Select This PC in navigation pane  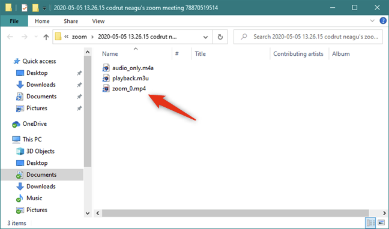pyautogui.click(x=32, y=140)
